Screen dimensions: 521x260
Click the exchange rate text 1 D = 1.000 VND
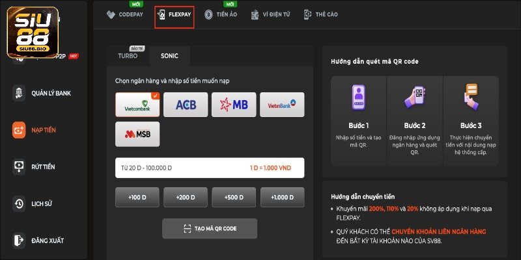pos(270,168)
